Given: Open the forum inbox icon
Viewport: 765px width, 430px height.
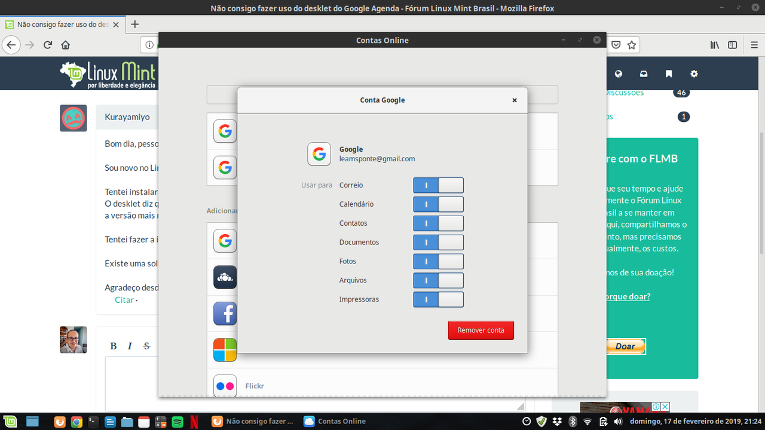Looking at the screenshot, I should (x=644, y=74).
